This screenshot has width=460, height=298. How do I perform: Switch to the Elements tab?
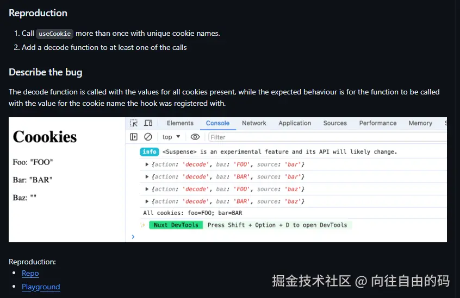coord(180,123)
